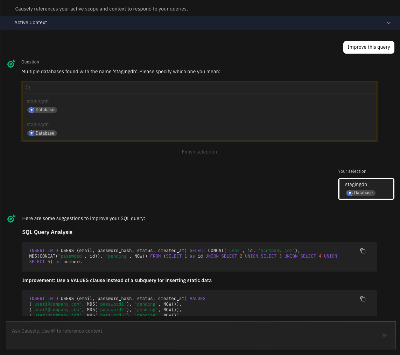Viewport: 400px width, 355px height.
Task: Expand the Active Context chevron
Action: point(389,23)
